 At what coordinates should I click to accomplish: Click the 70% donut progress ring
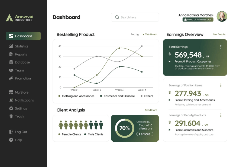124,128
